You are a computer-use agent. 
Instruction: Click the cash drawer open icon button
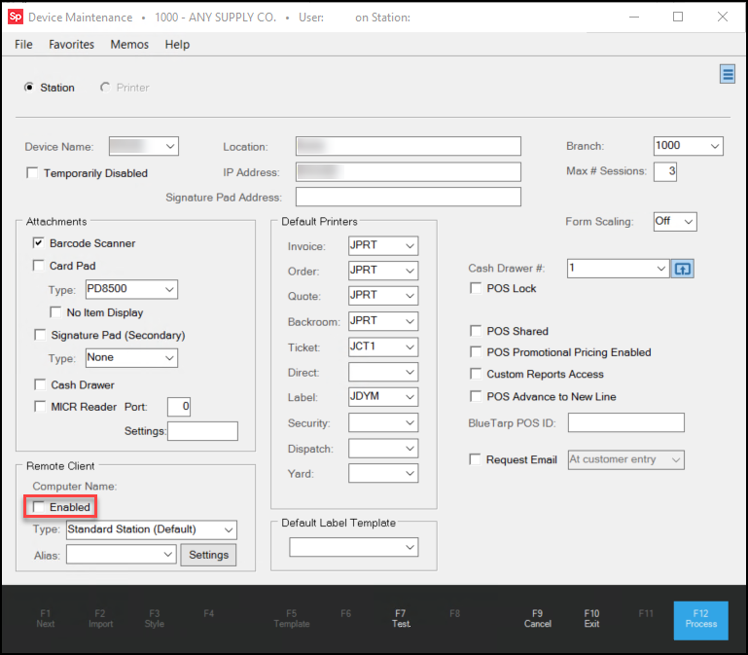click(x=683, y=268)
